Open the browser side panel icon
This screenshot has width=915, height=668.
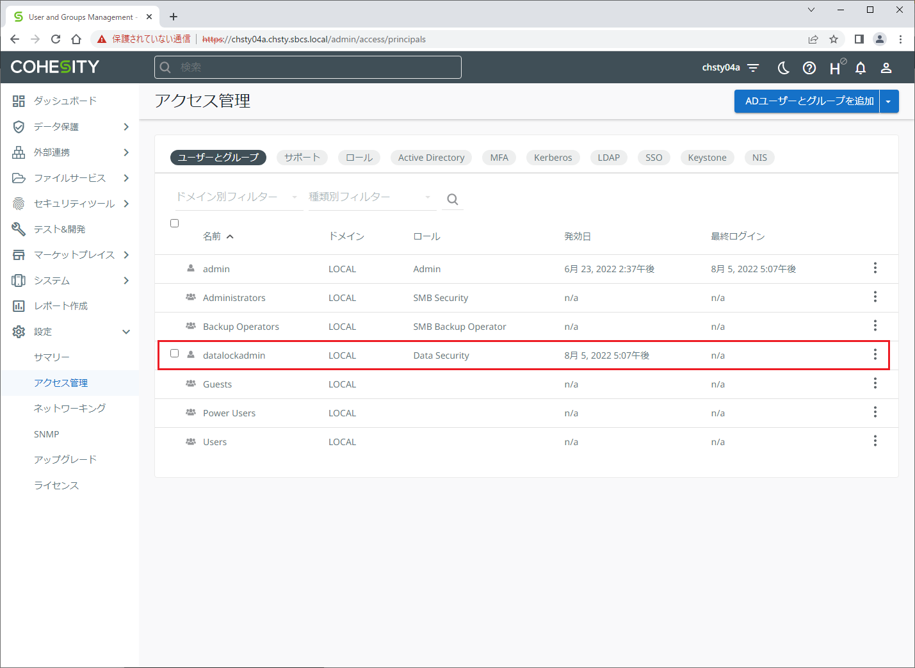859,39
